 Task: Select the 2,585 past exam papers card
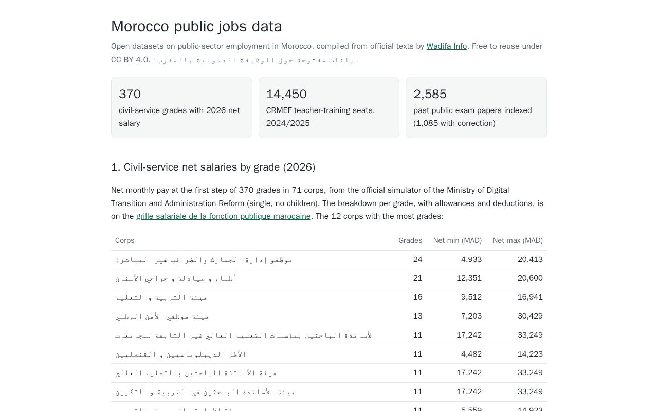click(x=476, y=107)
